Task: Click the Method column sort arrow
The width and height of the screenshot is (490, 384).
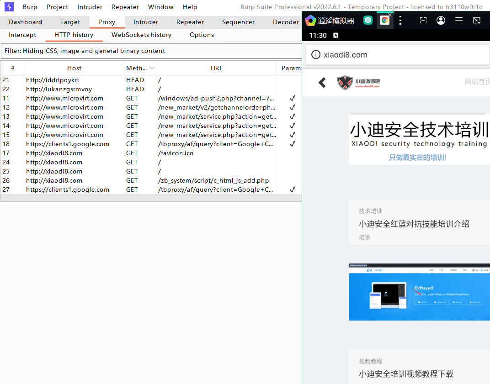Action: click(x=152, y=68)
